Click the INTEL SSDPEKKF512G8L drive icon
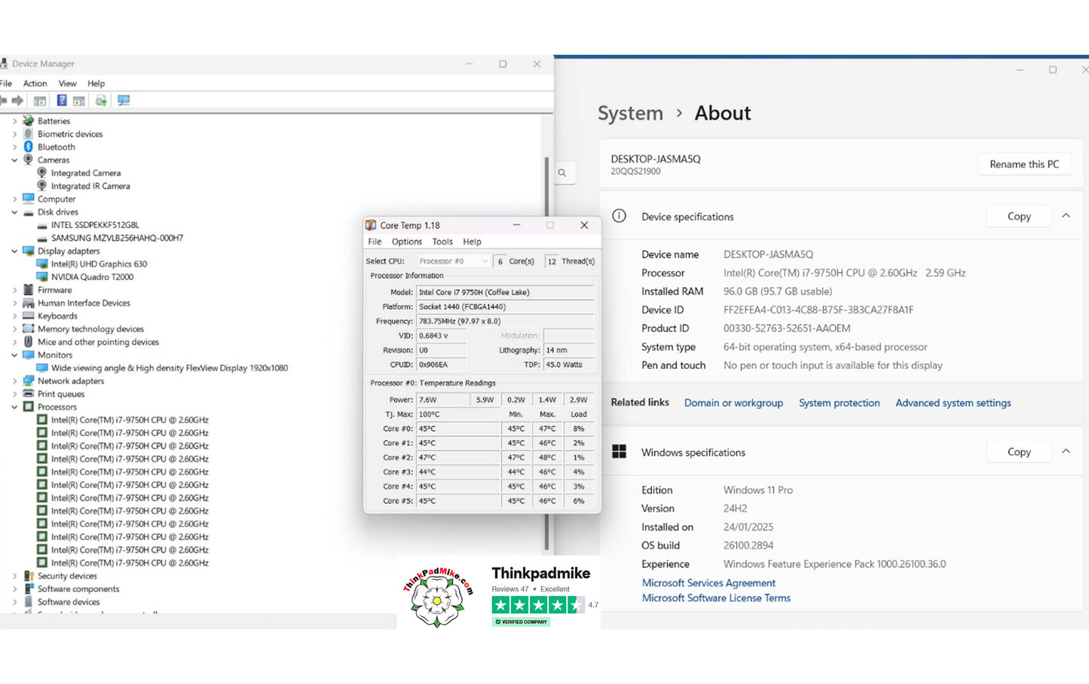The width and height of the screenshot is (1089, 684). tap(42, 225)
